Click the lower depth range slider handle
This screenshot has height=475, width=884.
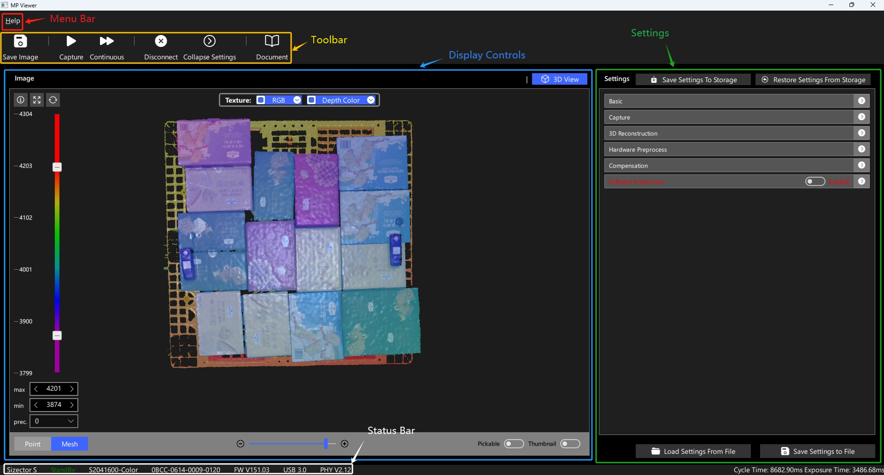coord(57,336)
